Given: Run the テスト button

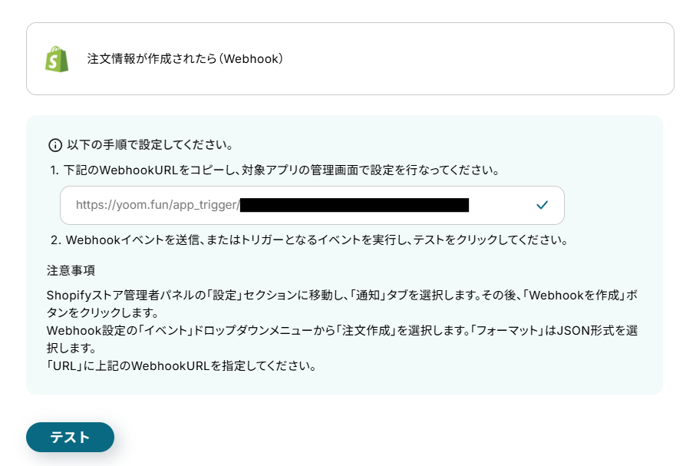Looking at the screenshot, I should click(70, 437).
